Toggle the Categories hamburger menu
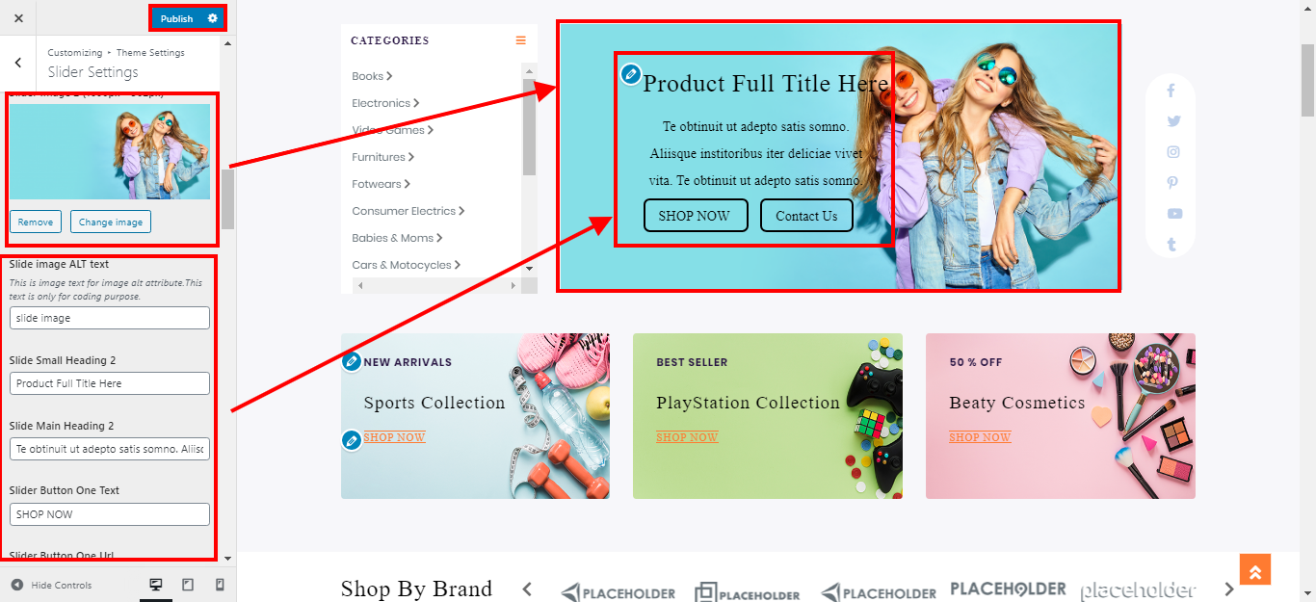 520,40
